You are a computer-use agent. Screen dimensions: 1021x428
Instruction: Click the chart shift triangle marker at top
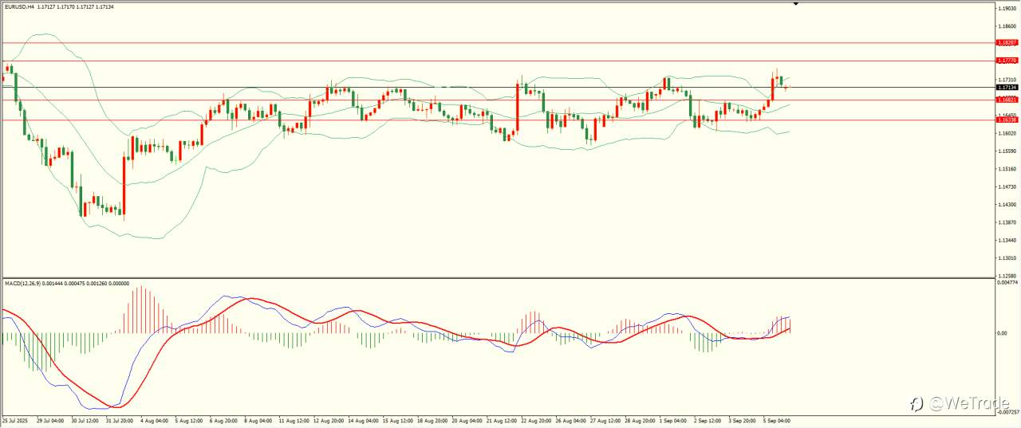point(795,4)
